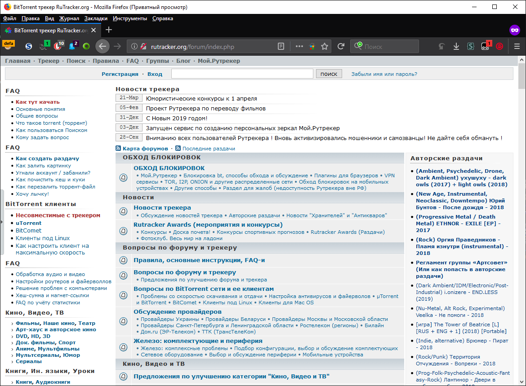Click the forward arrow button
Screen dimensions: 526x386
pyautogui.click(x=117, y=46)
